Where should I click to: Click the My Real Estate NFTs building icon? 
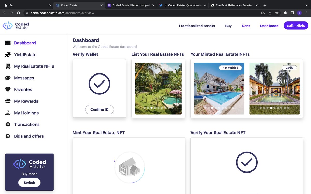(x=8, y=66)
